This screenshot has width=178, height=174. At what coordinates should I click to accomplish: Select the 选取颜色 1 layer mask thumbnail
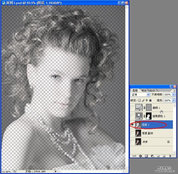coord(149,116)
